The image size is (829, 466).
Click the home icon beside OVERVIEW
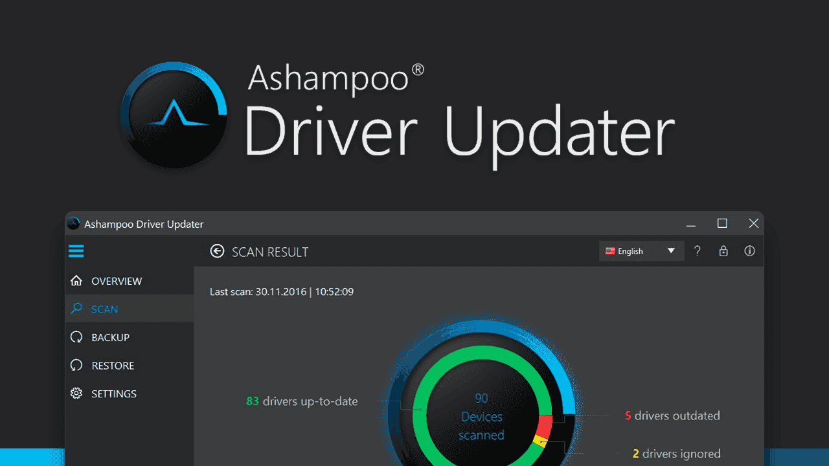click(76, 281)
